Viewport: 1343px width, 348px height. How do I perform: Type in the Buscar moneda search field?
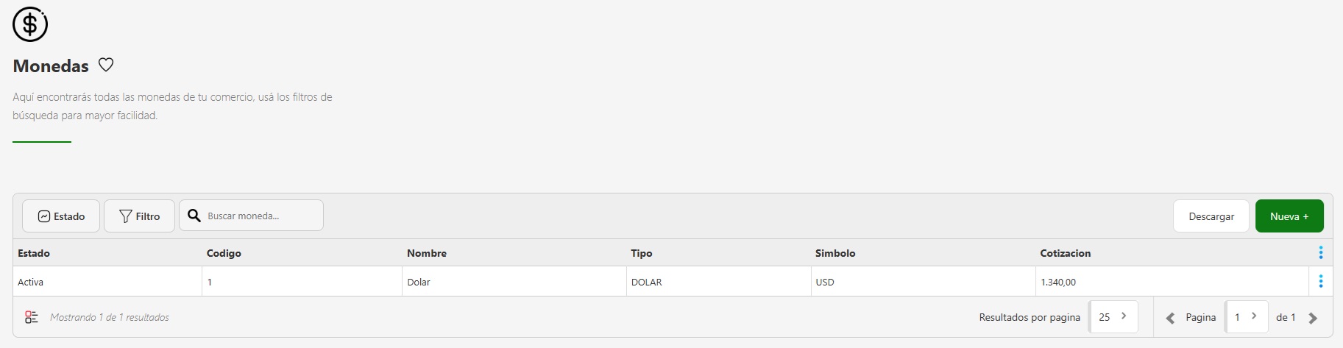point(261,216)
